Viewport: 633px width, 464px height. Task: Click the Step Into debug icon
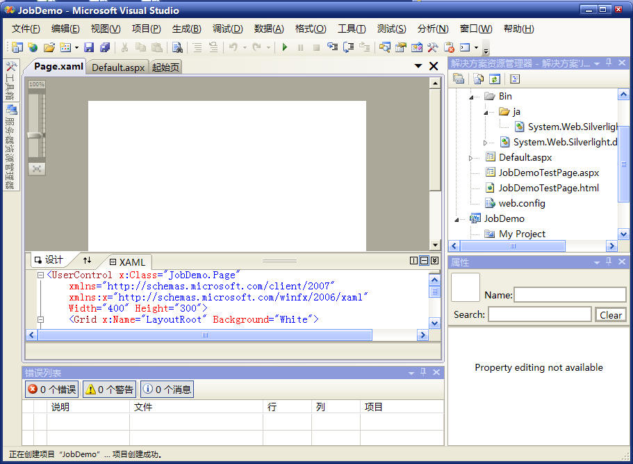(332, 47)
